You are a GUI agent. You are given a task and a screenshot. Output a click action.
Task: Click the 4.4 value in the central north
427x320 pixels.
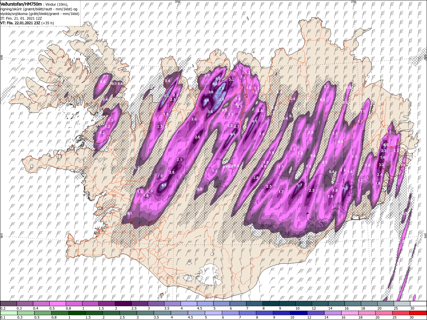pyautogui.click(x=233, y=134)
